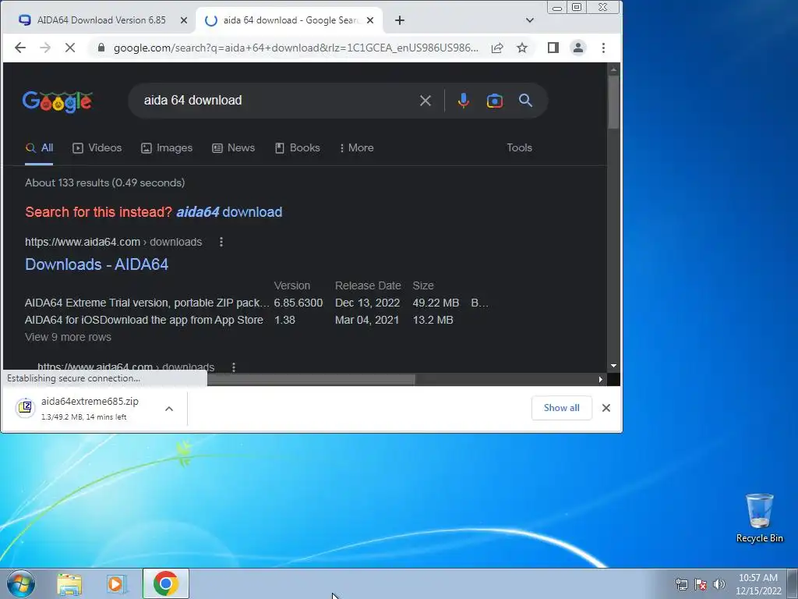Click the horizontal scrollbar right arrow
The height and width of the screenshot is (599, 798).
[x=601, y=380]
